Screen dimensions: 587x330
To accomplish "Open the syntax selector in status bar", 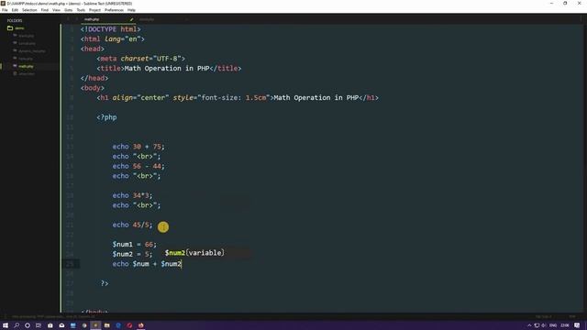I will (x=572, y=316).
